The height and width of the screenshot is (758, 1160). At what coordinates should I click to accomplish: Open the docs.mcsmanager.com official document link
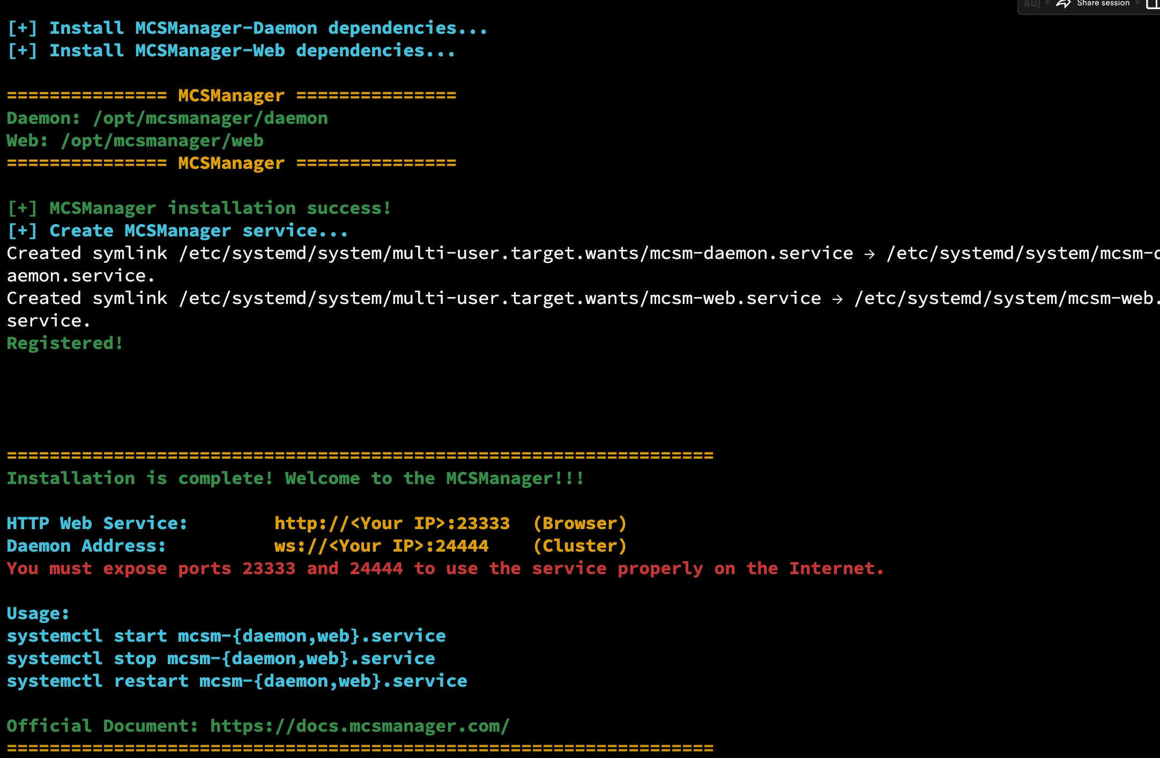359,726
